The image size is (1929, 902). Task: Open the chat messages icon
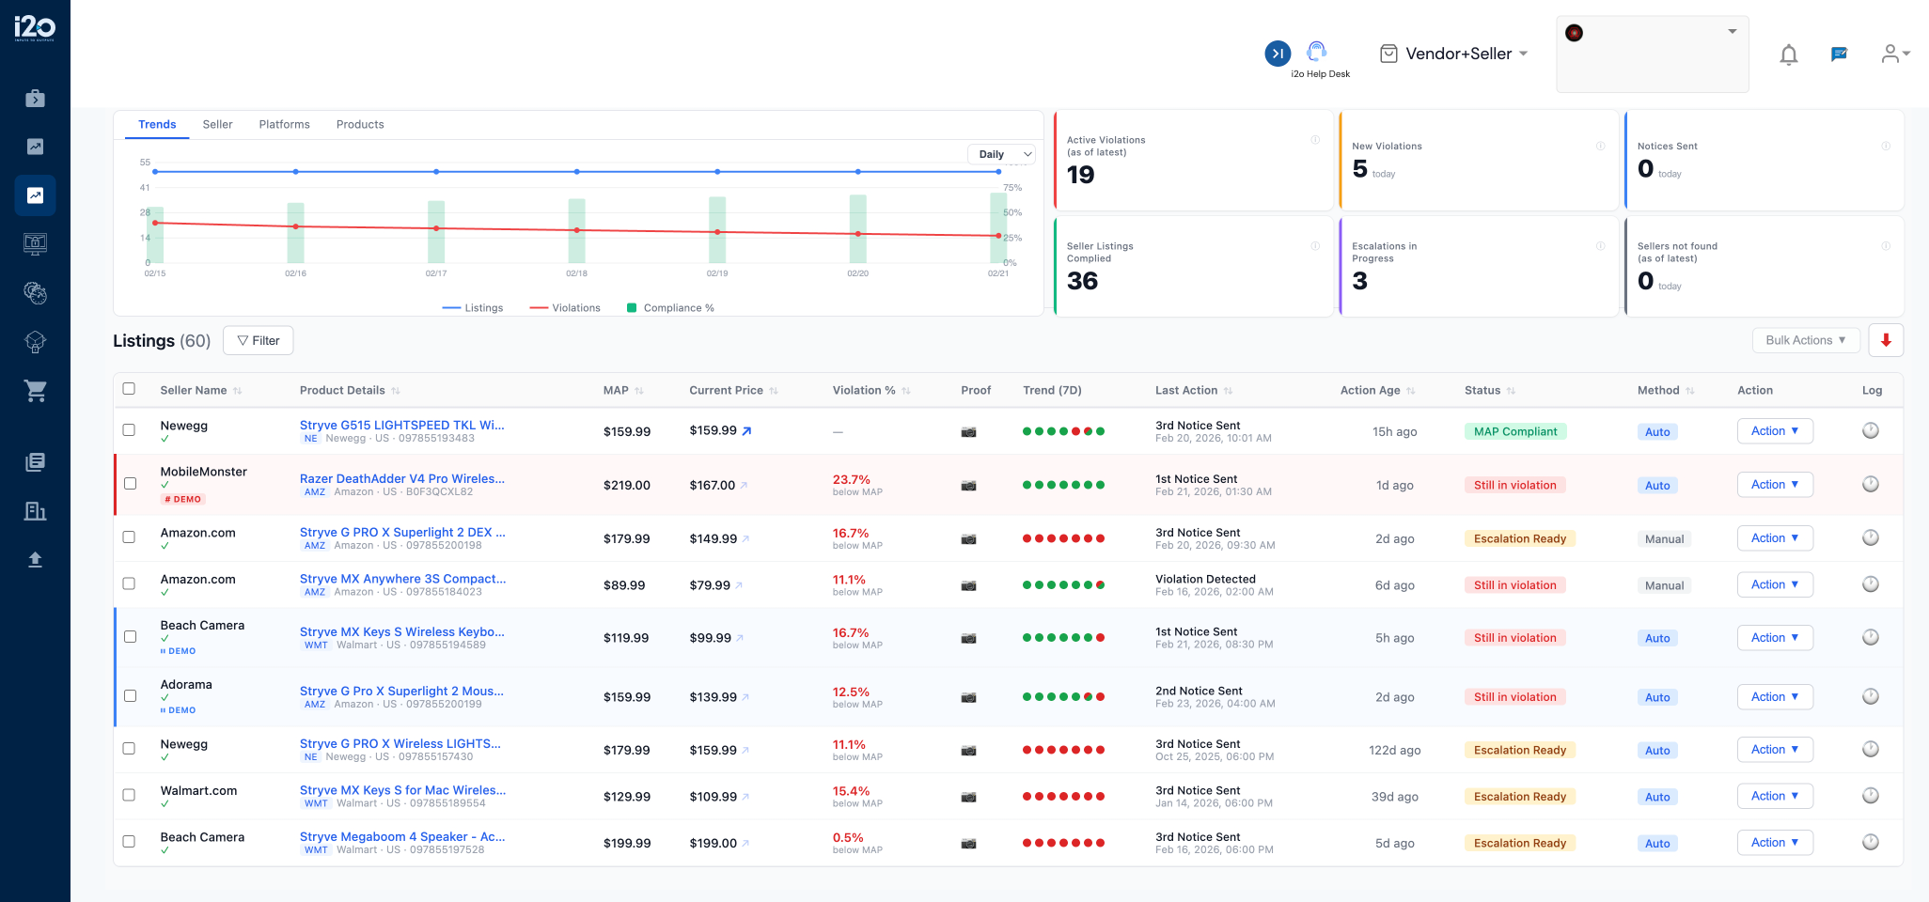pos(1839,54)
